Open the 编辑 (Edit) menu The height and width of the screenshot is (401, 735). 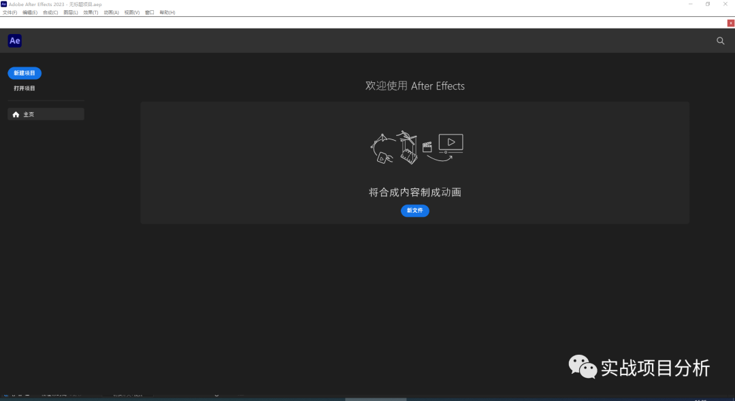[x=29, y=12]
